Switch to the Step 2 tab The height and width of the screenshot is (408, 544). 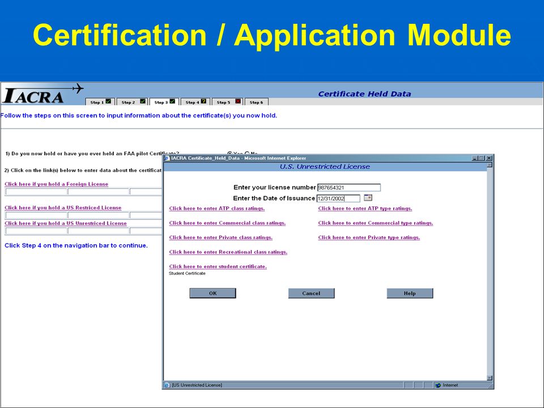(x=133, y=101)
